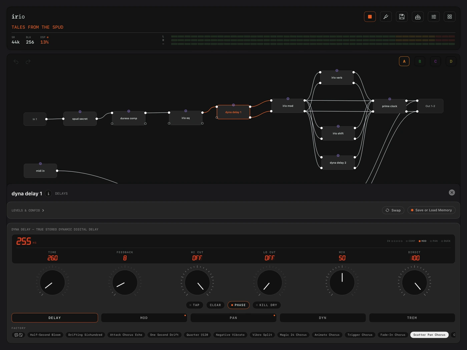
Task: Open the sliders settings icon
Action: [434, 17]
